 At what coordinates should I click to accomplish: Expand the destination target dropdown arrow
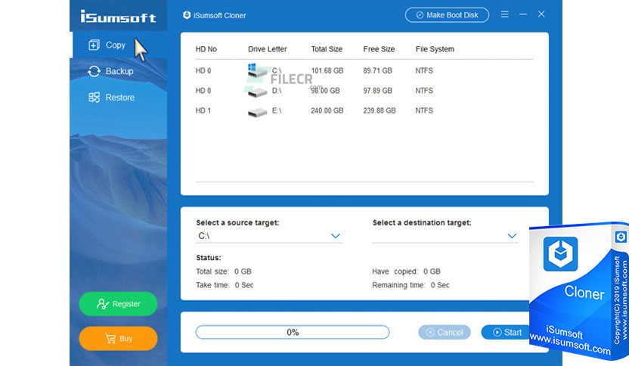(x=512, y=236)
